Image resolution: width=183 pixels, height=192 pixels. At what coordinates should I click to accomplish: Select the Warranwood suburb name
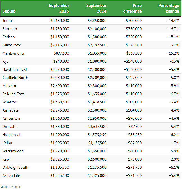click(13, 151)
